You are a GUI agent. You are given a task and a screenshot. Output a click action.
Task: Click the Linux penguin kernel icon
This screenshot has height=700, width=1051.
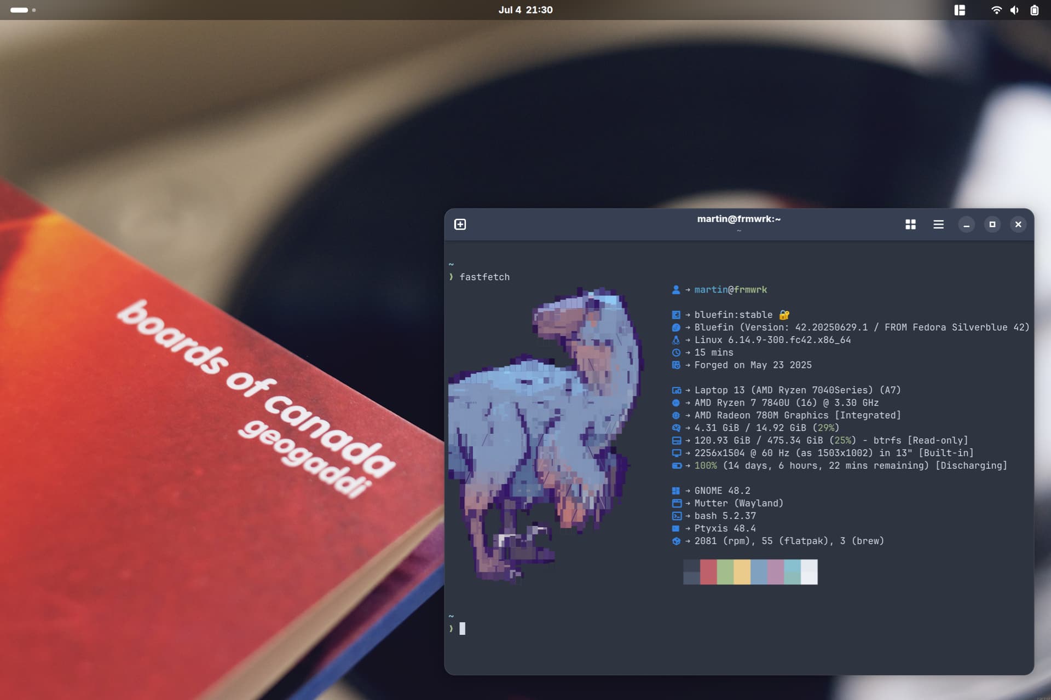point(676,340)
